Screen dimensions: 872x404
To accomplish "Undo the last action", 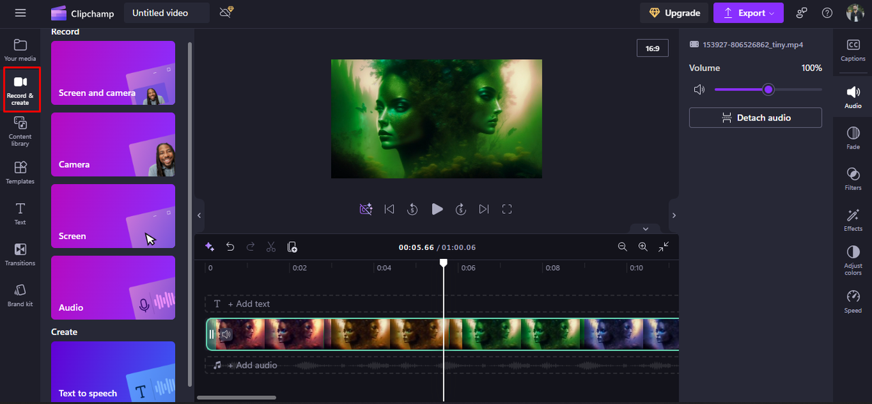I will pos(230,247).
